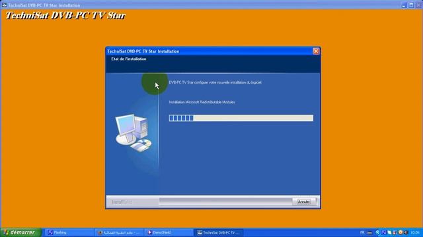Click the keyboard icon next to FR
The image size is (423, 237).
pos(369,232)
